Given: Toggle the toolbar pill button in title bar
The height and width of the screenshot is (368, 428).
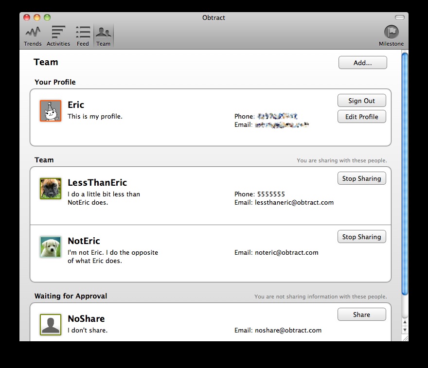Looking at the screenshot, I should [x=400, y=18].
